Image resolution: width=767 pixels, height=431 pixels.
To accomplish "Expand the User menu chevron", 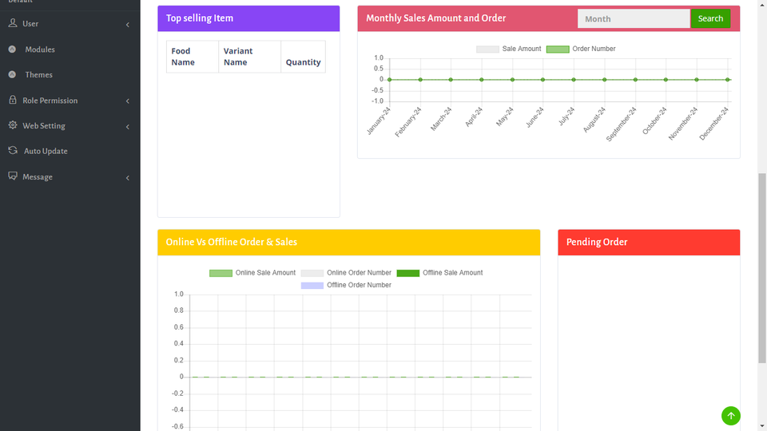I will 128,25.
